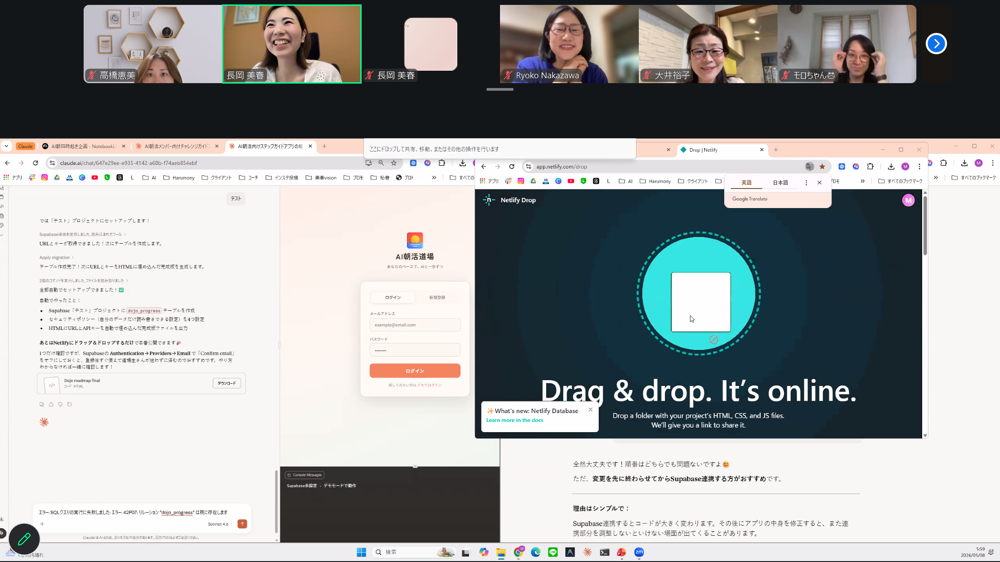Click next arrow in Zoom participant gallery

point(936,44)
